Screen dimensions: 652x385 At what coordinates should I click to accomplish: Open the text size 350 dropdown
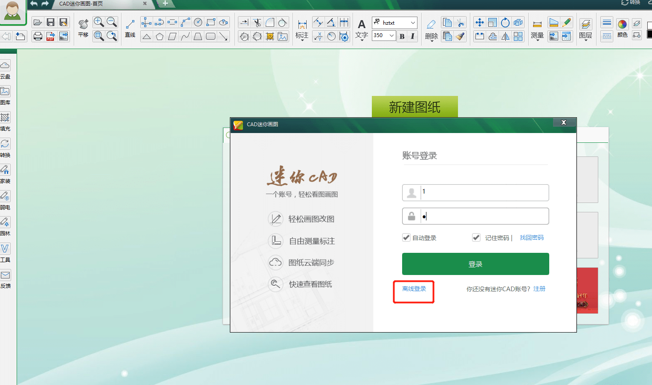(391, 35)
